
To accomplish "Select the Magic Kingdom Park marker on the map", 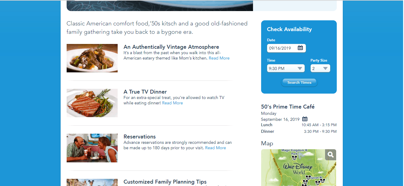I will click(294, 158).
